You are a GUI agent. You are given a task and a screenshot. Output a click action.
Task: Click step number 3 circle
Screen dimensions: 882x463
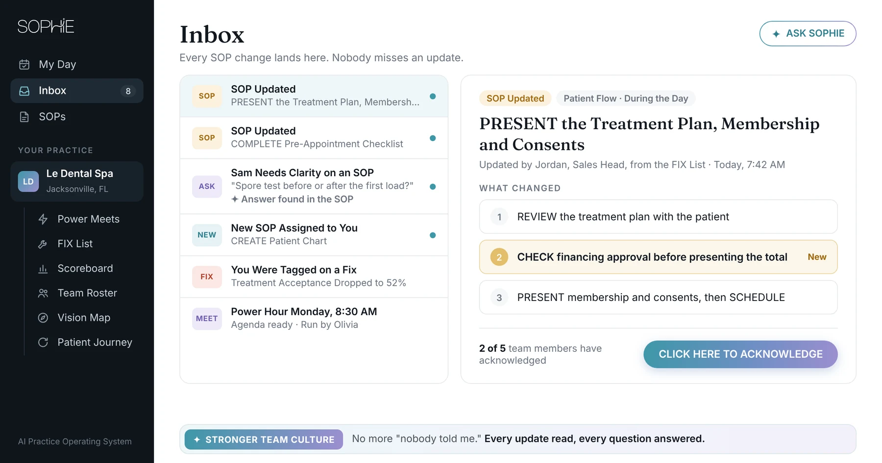[499, 298]
